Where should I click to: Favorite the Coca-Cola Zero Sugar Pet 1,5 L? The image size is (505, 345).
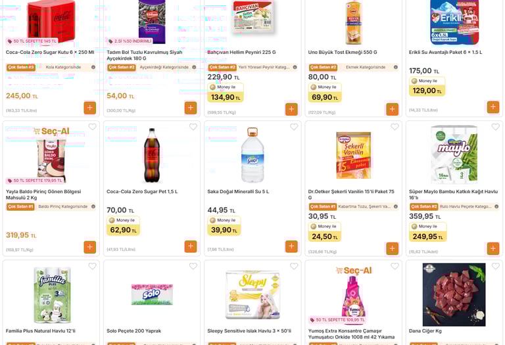[193, 127]
